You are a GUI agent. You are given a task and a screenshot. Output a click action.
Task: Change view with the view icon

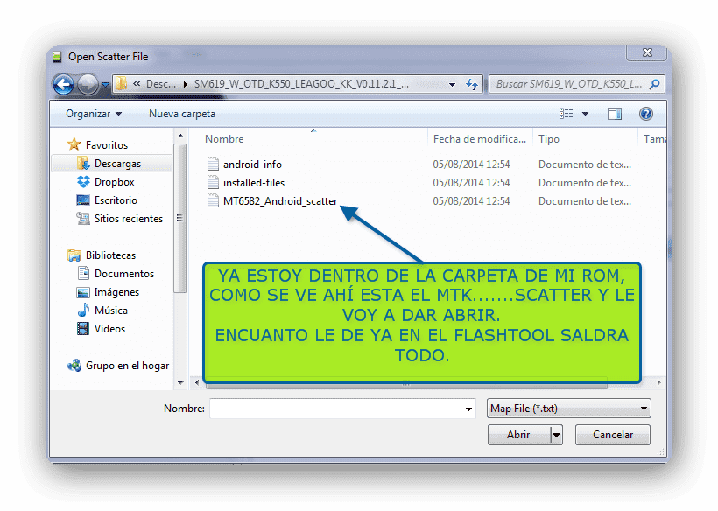pos(567,114)
